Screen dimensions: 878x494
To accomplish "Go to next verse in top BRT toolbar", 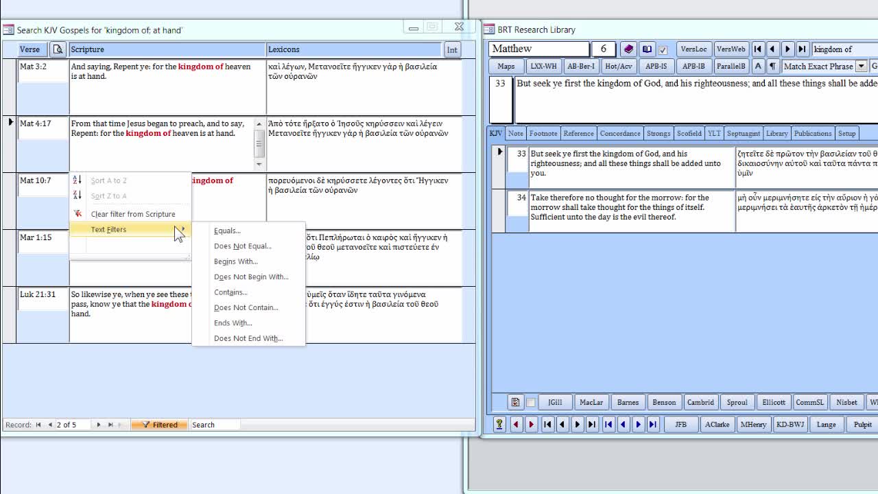I will point(787,49).
